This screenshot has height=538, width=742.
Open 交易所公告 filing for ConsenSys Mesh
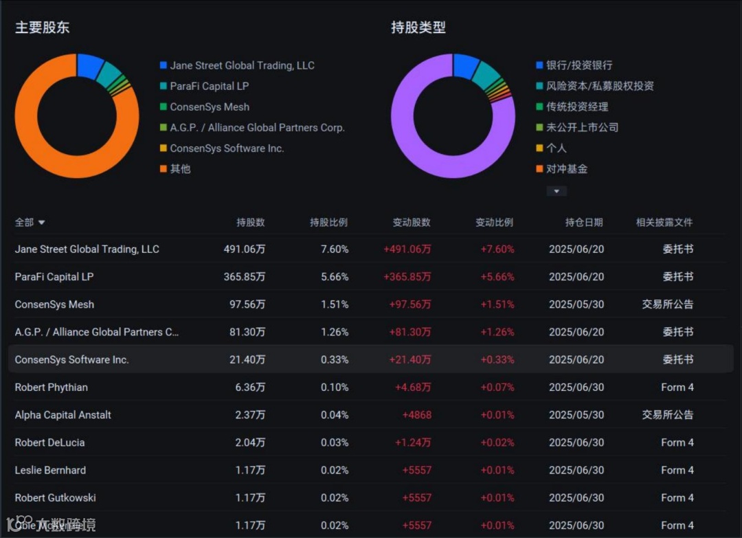[x=668, y=304]
